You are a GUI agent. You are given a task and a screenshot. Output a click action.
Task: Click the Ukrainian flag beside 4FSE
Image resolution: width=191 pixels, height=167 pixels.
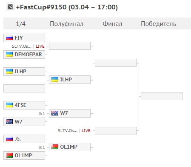[9, 105]
